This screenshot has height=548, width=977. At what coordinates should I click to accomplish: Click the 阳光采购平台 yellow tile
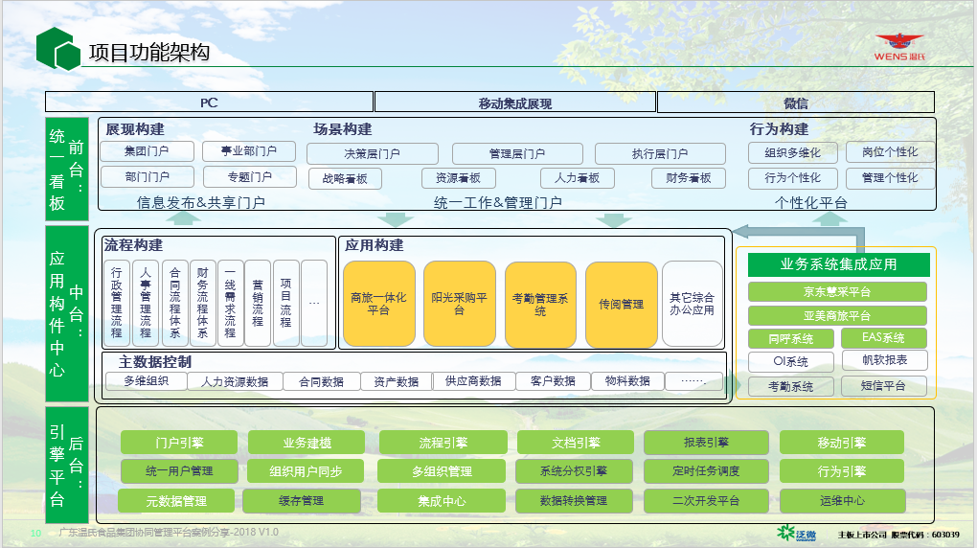459,304
